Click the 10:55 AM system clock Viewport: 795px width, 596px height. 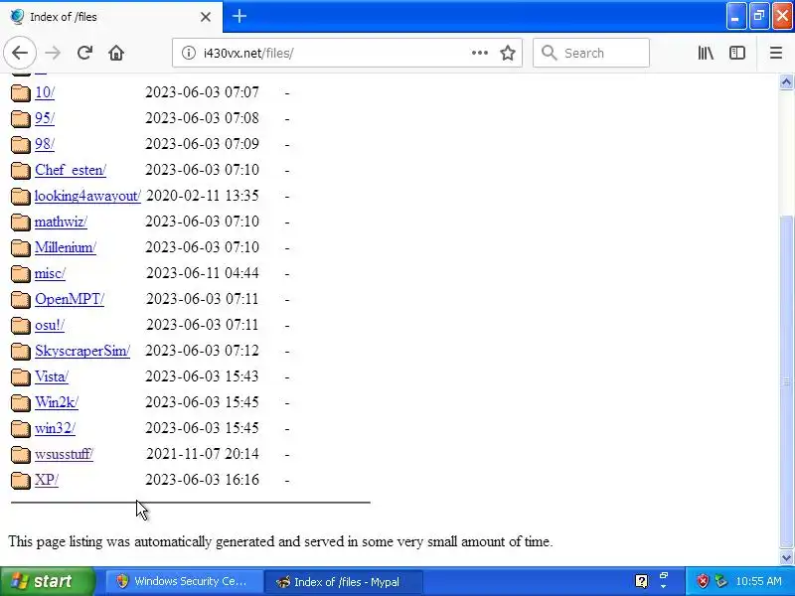tap(758, 581)
